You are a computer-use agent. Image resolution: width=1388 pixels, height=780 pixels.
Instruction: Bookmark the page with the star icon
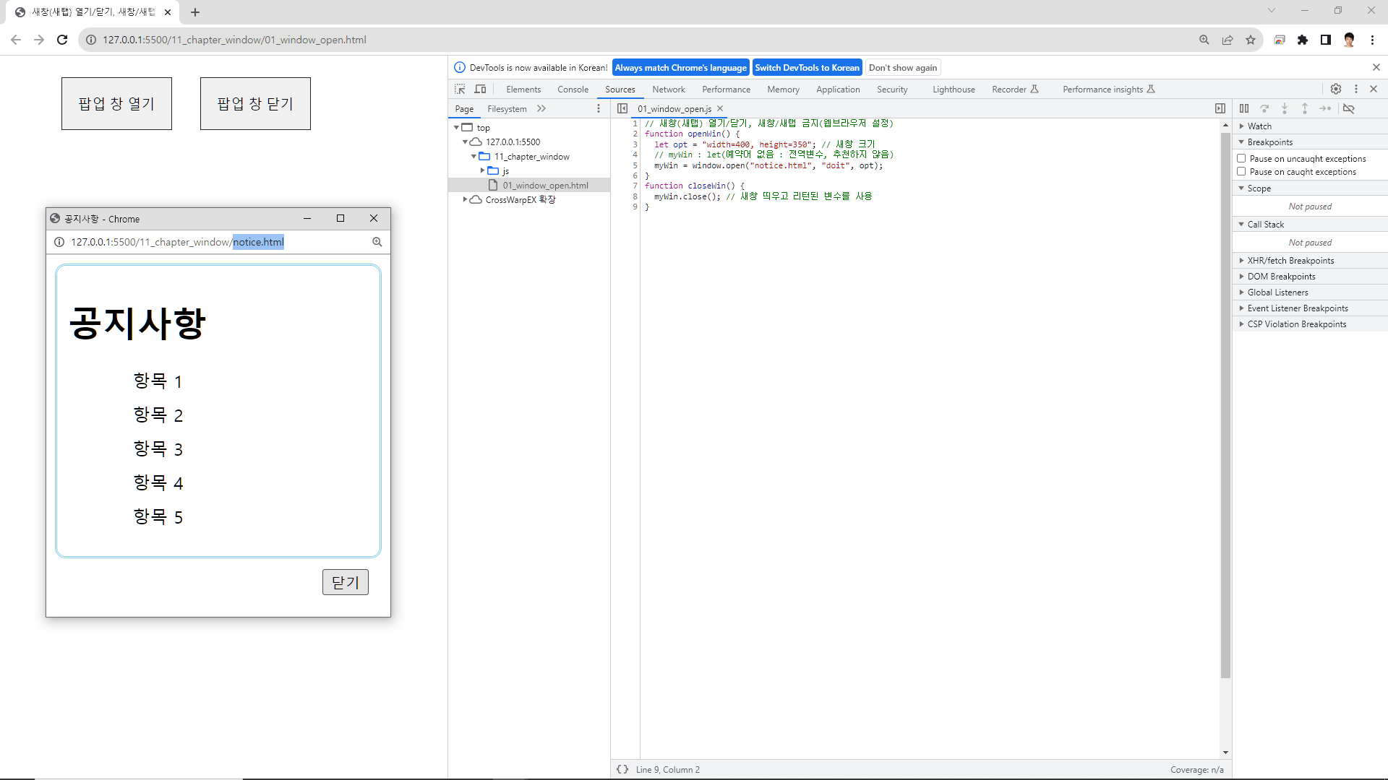click(x=1251, y=40)
